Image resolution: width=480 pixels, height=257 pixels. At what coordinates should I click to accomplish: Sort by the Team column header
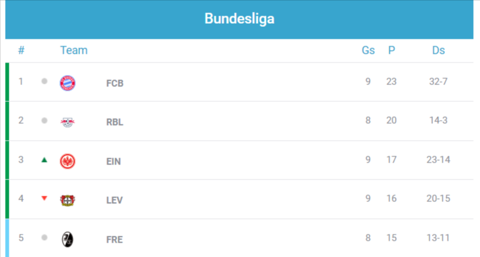click(x=74, y=50)
